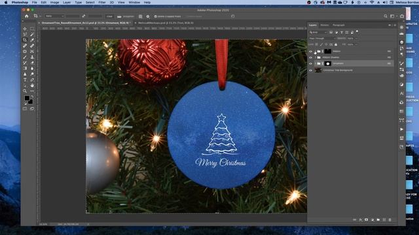Image resolution: width=419 pixels, height=235 pixels.
Task: Open Crop tool preset picker arrow
Action: tap(40, 16)
